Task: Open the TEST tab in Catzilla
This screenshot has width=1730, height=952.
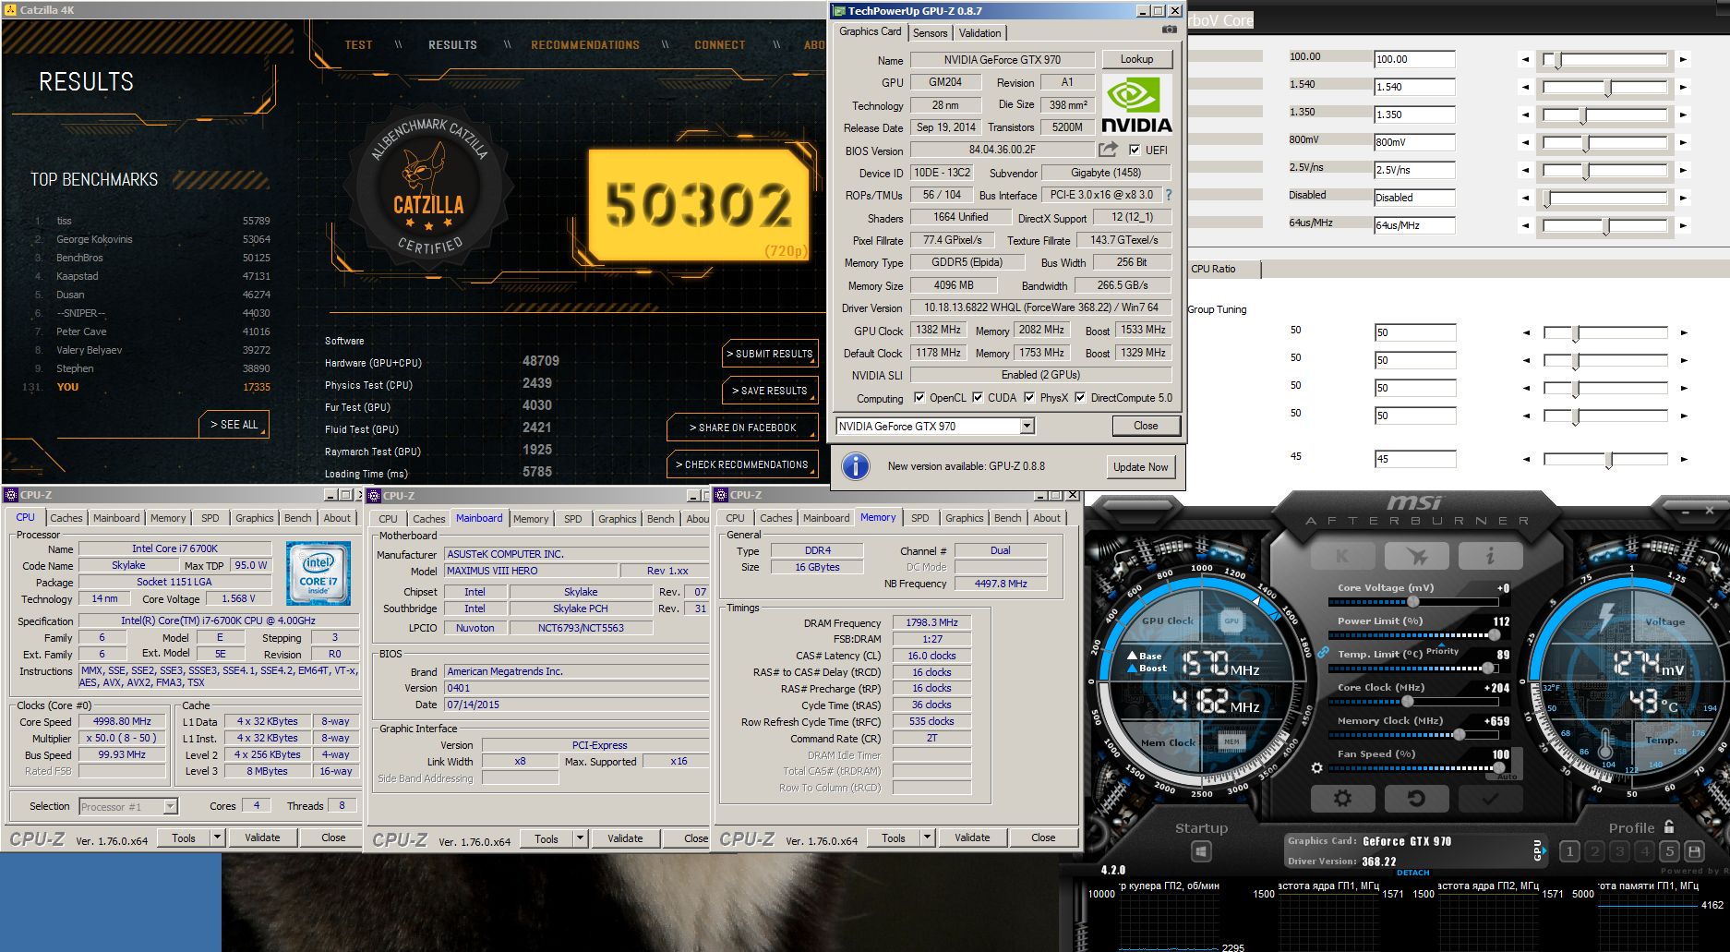Action: tap(358, 44)
